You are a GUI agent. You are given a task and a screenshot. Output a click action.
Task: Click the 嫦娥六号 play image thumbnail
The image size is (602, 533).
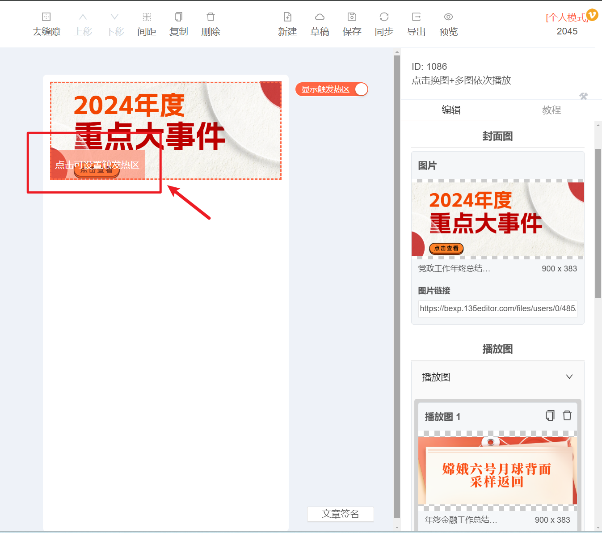click(x=497, y=470)
